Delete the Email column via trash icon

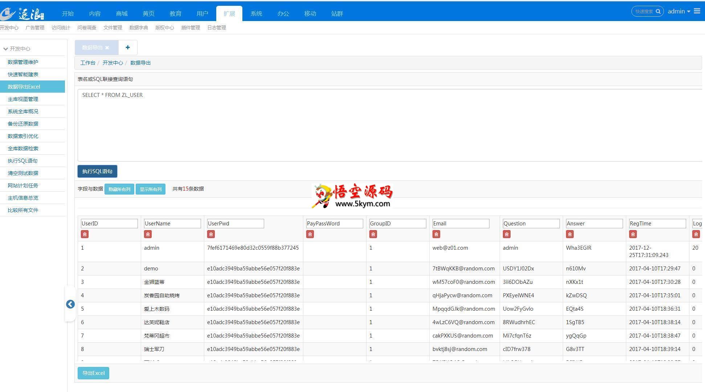tap(436, 234)
